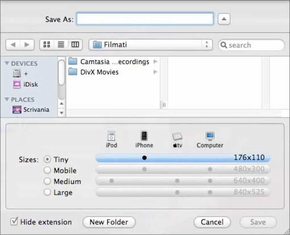The image size is (290, 235).
Task: Click the Save As filename field
Action: 145,19
